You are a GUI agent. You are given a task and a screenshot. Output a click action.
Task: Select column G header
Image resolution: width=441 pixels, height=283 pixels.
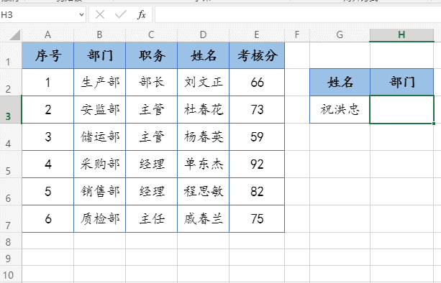[340, 35]
